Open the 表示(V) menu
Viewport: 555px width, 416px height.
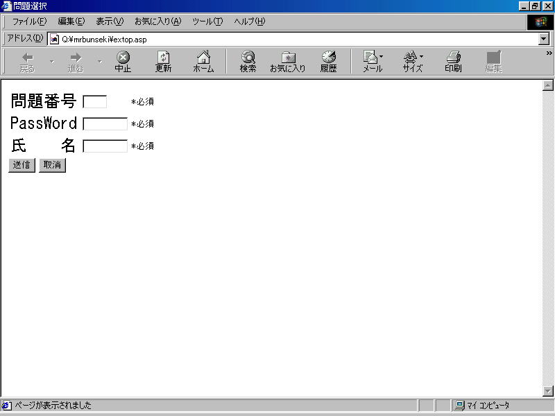tap(110, 21)
